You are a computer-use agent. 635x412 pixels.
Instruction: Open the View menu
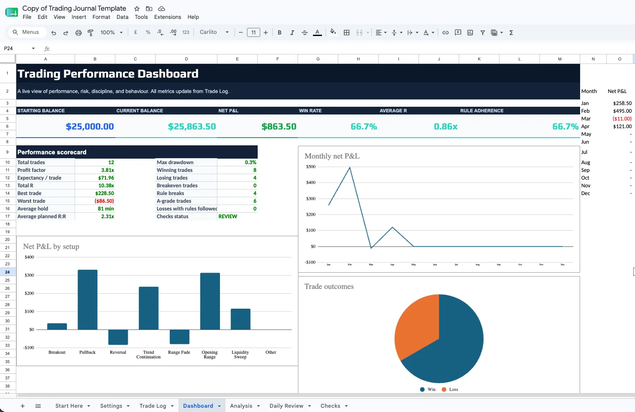coord(60,17)
